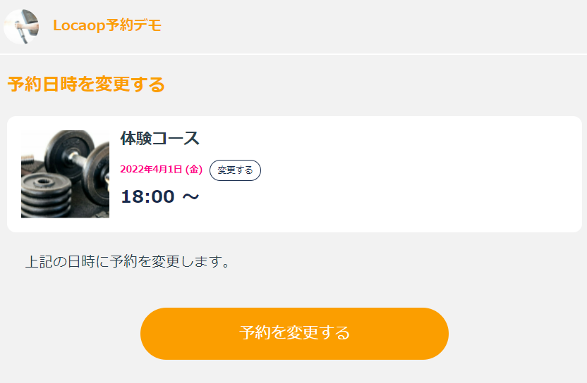Click the (金) weekday label
This screenshot has height=383, width=587.
point(194,170)
